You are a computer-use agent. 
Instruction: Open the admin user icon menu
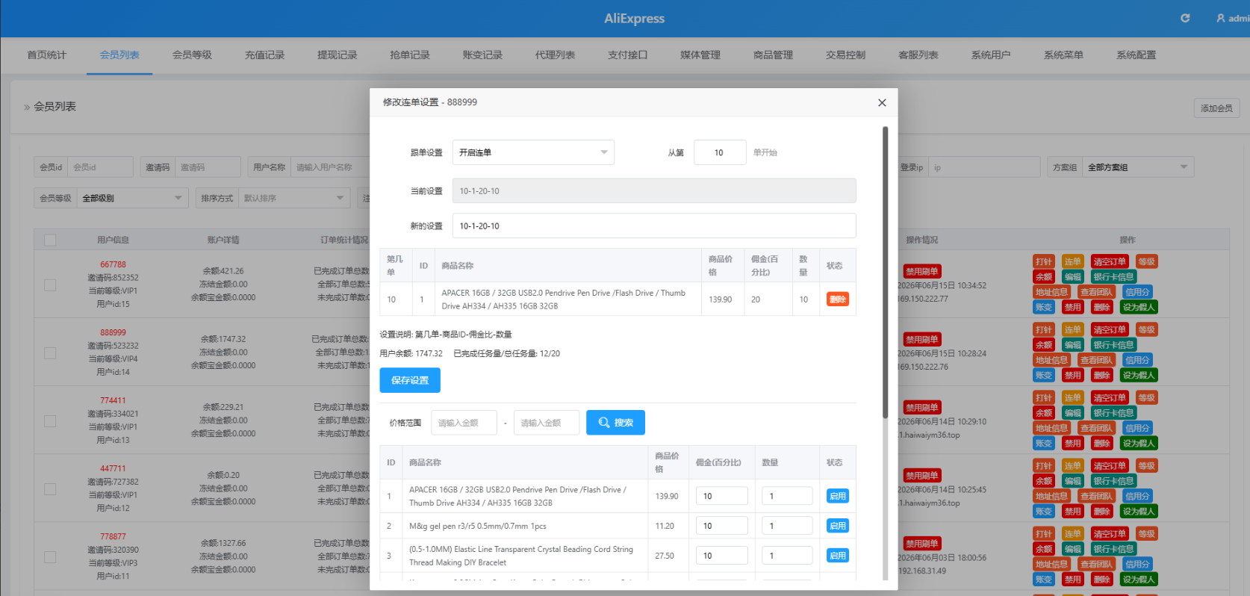(1222, 18)
